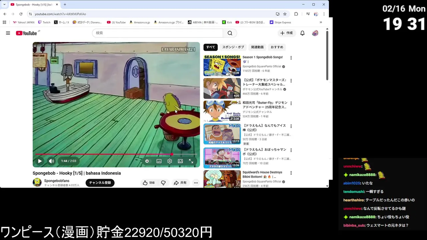Open more actions ellipsis under video
Screen dimensions: 427x240
[x=196, y=183]
